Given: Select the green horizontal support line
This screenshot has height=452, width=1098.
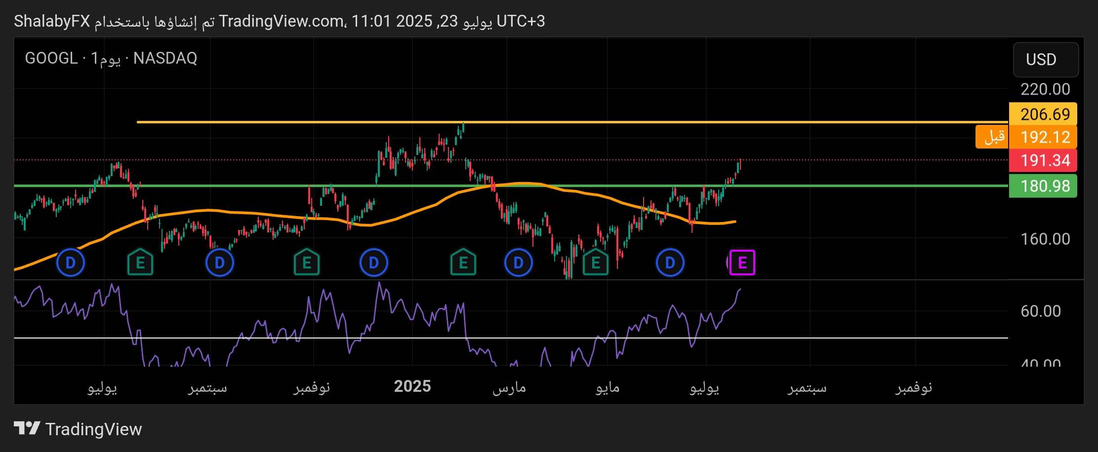Looking at the screenshot, I should click(511, 186).
